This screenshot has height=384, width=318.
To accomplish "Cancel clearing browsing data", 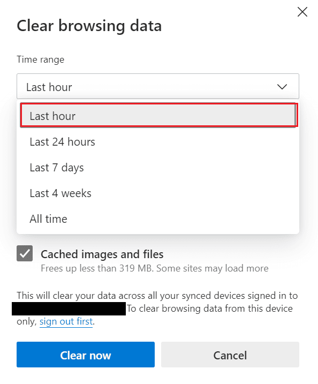I will pos(230,355).
